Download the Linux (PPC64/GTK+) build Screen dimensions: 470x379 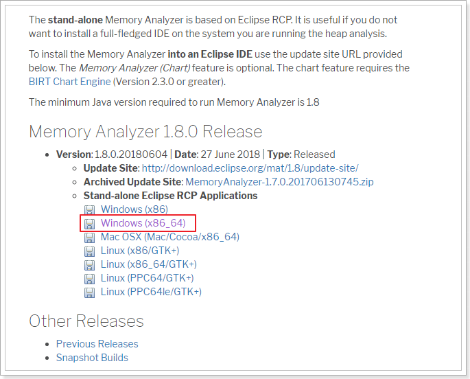pos(147,278)
